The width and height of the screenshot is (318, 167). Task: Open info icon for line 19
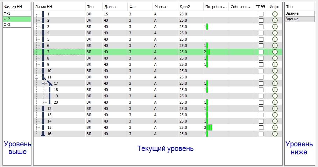tap(275, 96)
